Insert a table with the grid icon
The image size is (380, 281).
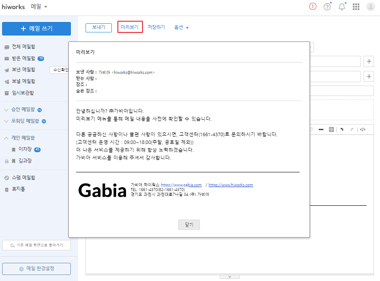[331, 129]
